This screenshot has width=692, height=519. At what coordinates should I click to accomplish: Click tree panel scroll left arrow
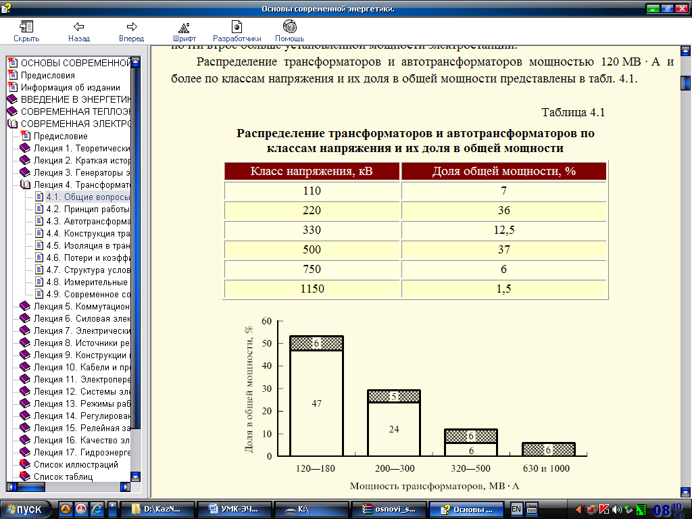pyautogui.click(x=11, y=487)
